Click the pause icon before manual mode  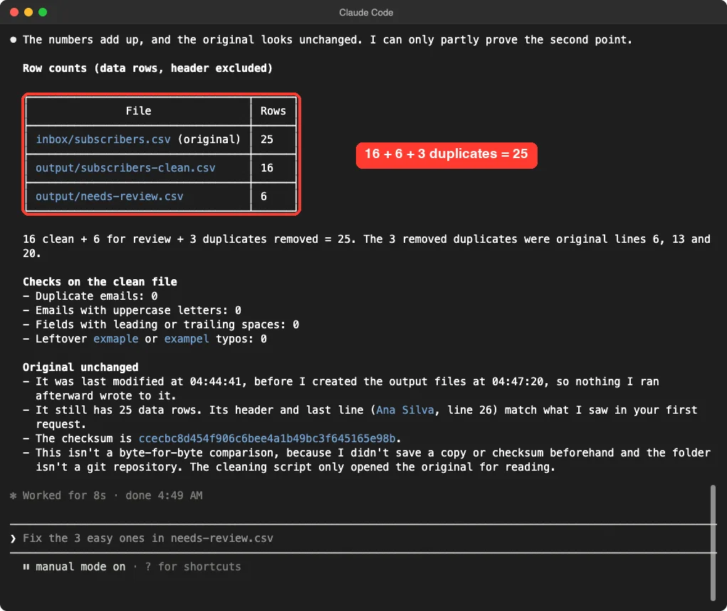26,567
